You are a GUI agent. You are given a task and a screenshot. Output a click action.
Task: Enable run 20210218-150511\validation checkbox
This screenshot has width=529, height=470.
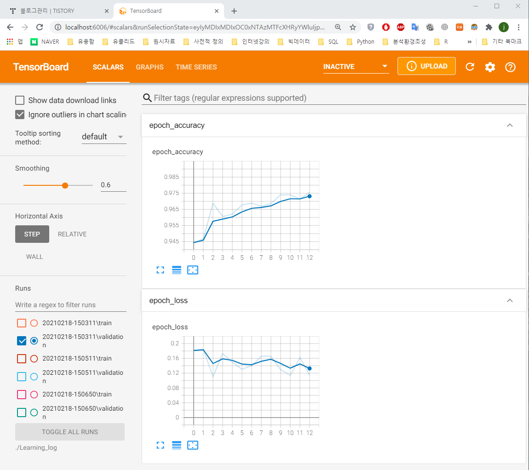(x=22, y=377)
